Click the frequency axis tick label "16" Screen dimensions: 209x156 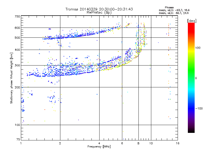(178, 143)
